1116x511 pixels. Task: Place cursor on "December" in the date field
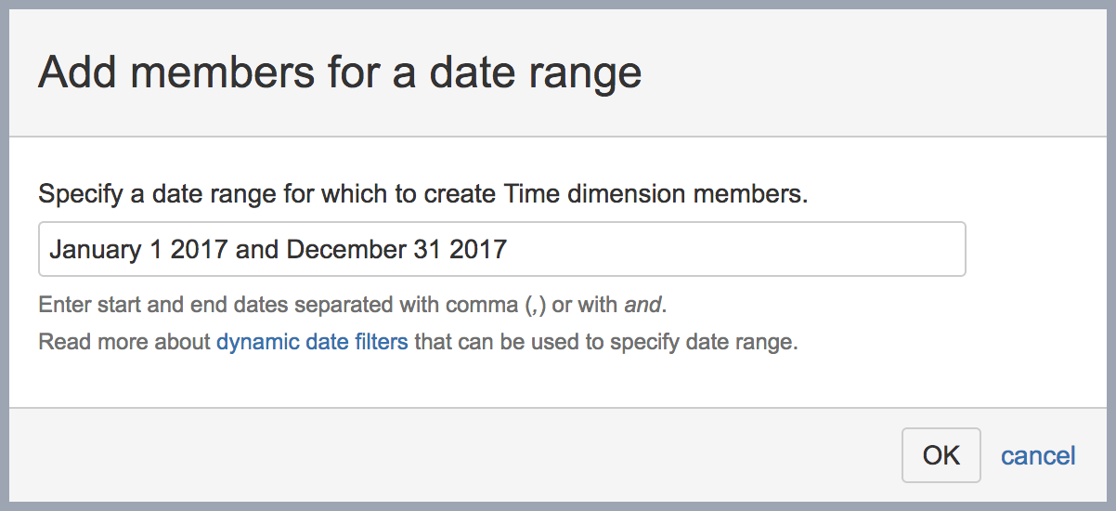click(x=339, y=249)
